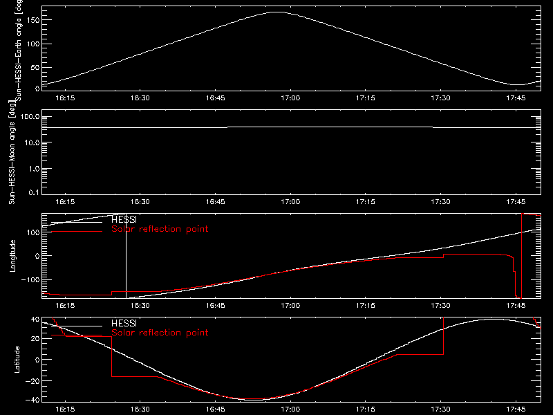Click the peak of the Sun-HESSI-Earth angle curve
The height and width of the screenshot is (415, 553).
point(278,12)
